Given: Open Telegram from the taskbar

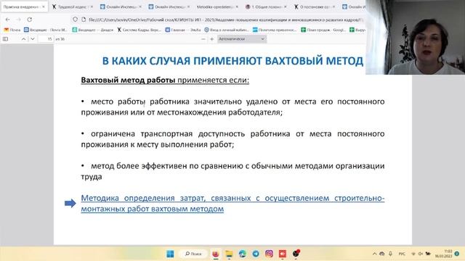Looking at the screenshot, I should click(x=256, y=254).
